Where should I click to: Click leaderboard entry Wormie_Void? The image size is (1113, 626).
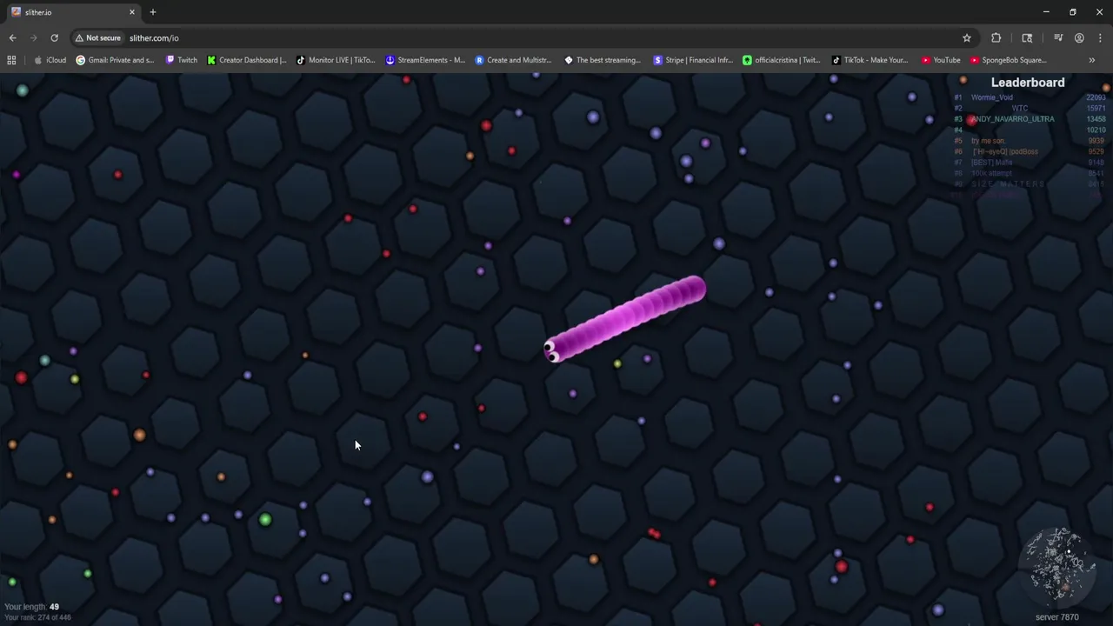(992, 97)
